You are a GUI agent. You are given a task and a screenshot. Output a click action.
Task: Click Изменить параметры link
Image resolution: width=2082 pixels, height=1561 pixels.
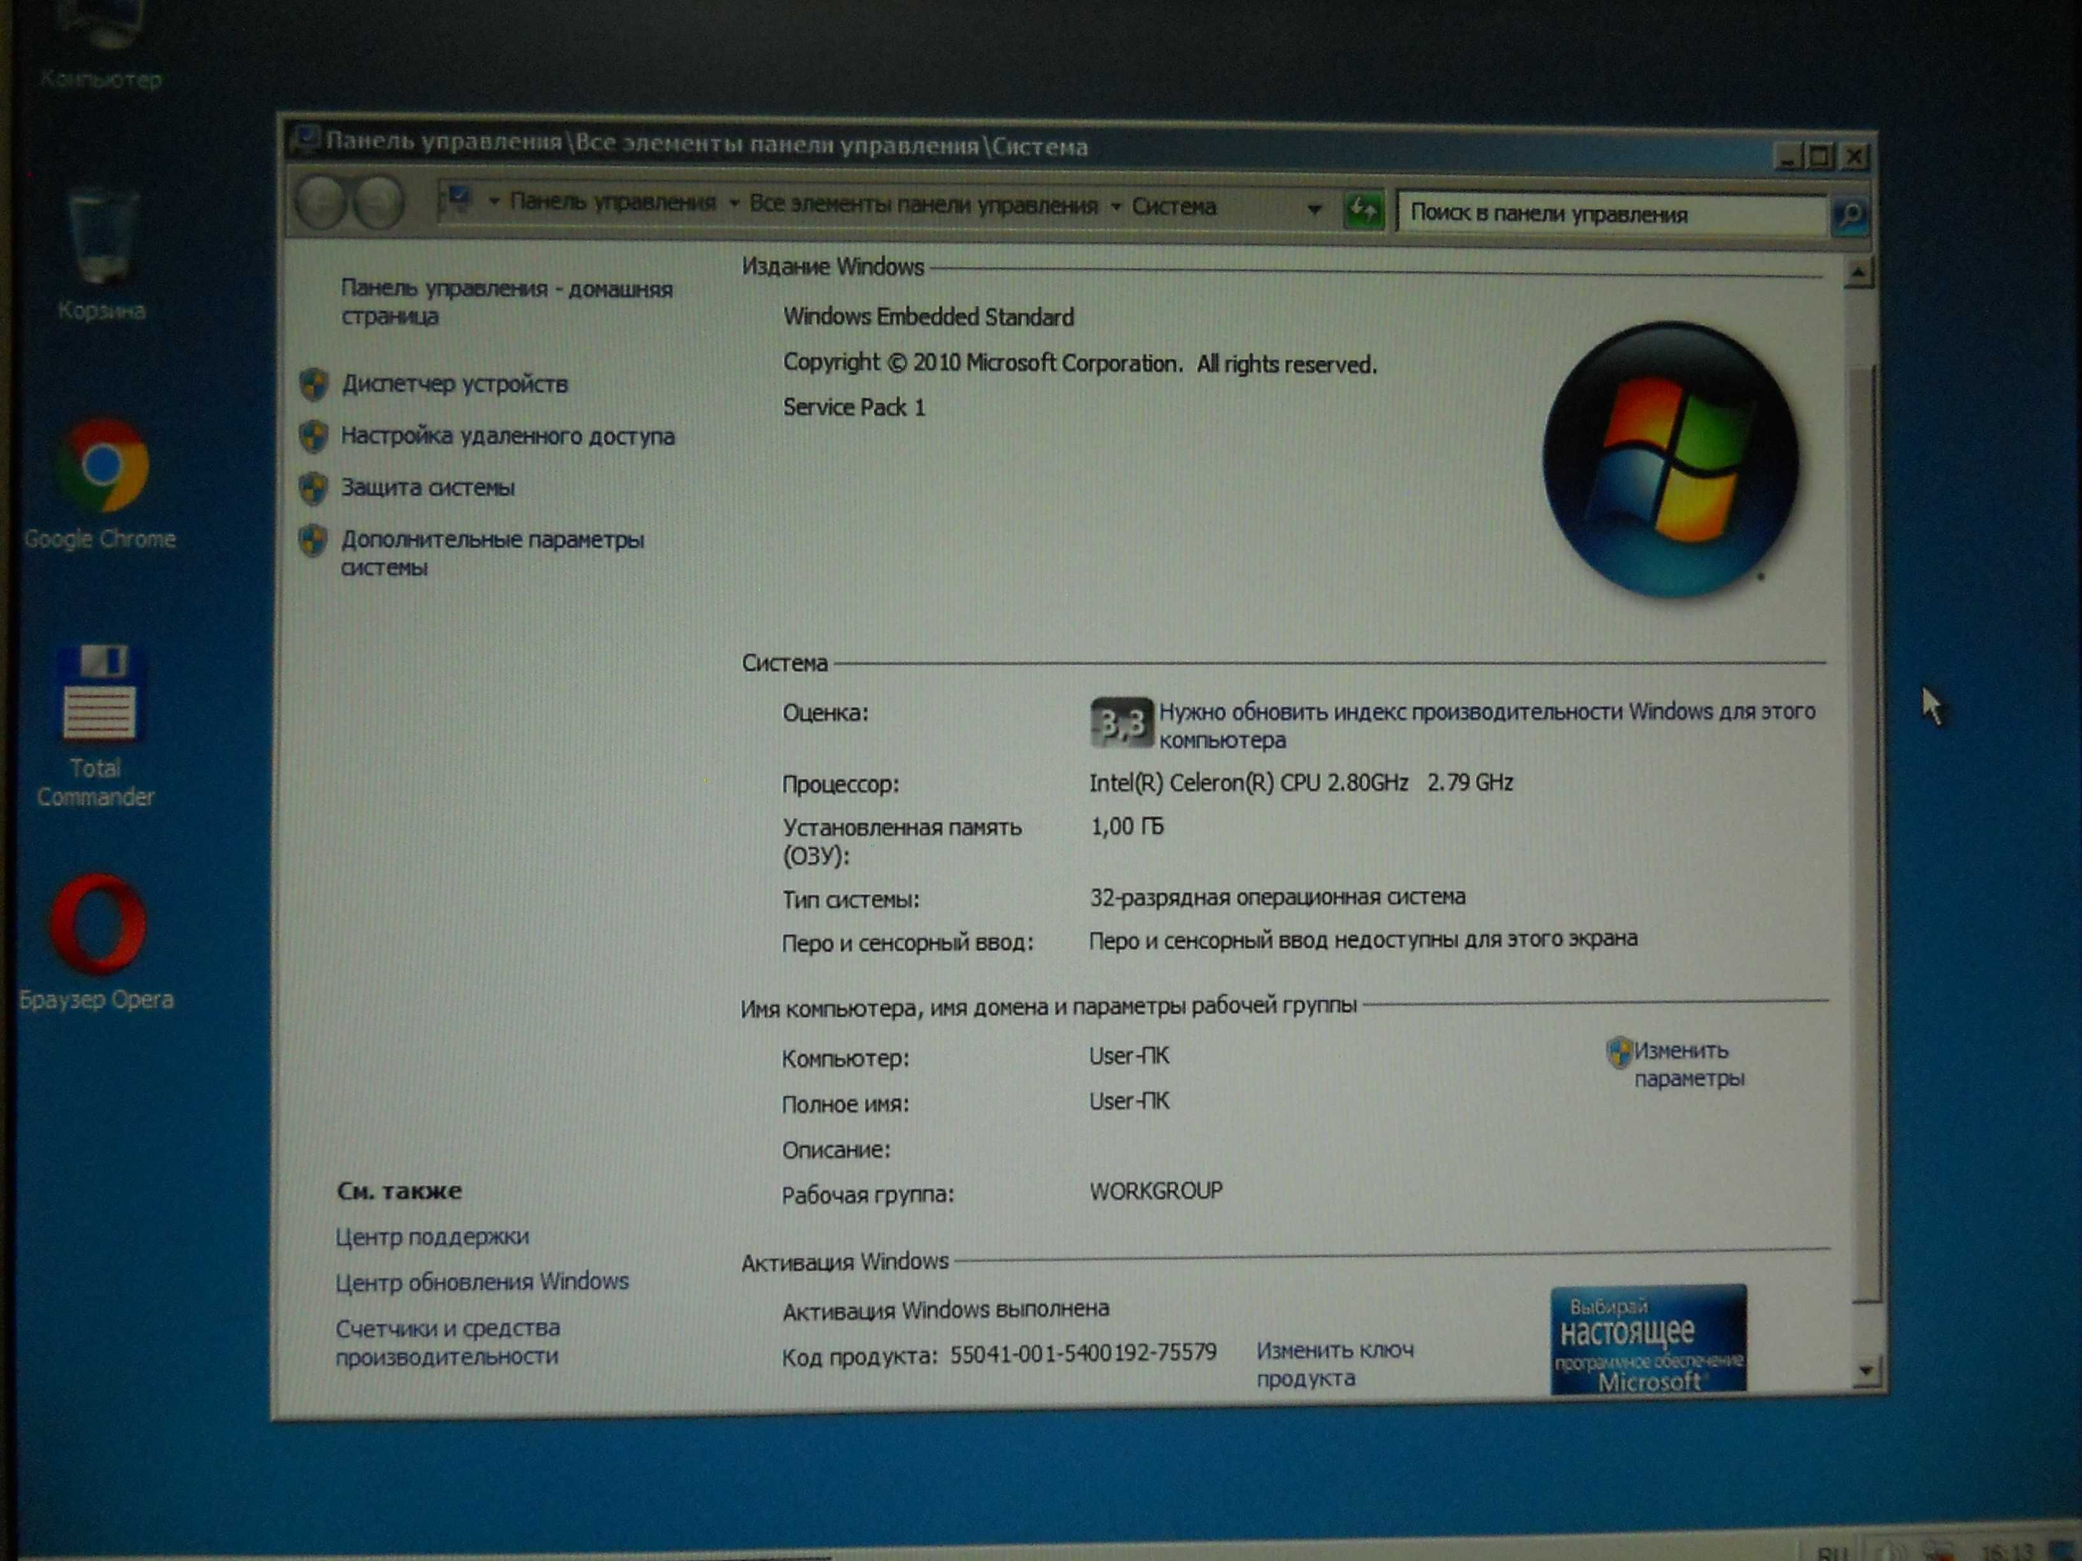click(1688, 1064)
